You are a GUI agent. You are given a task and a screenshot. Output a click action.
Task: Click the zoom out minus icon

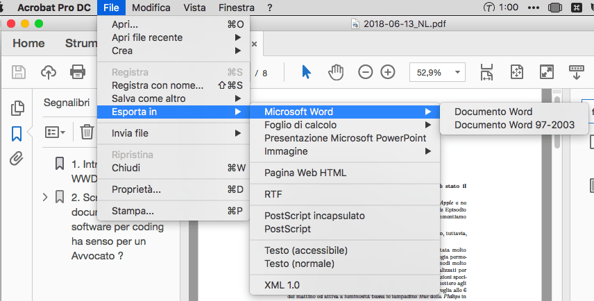click(366, 72)
